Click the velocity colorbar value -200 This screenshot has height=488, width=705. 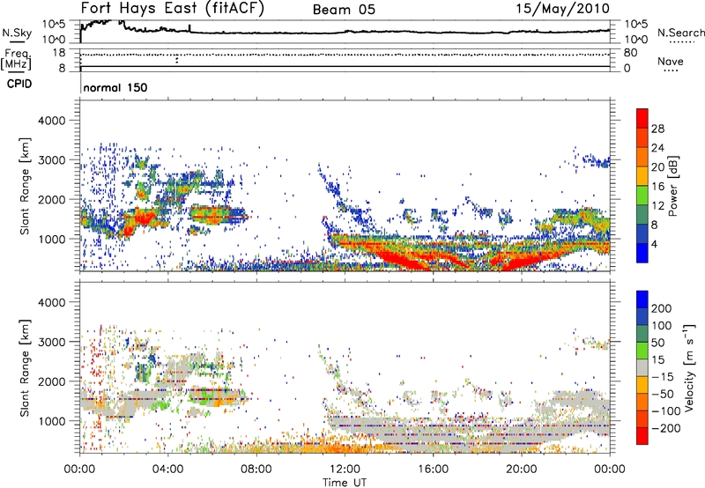coord(665,428)
